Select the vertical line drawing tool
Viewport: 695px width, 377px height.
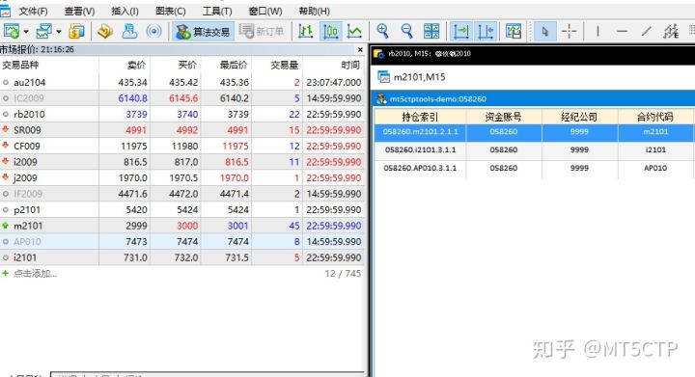(x=598, y=31)
